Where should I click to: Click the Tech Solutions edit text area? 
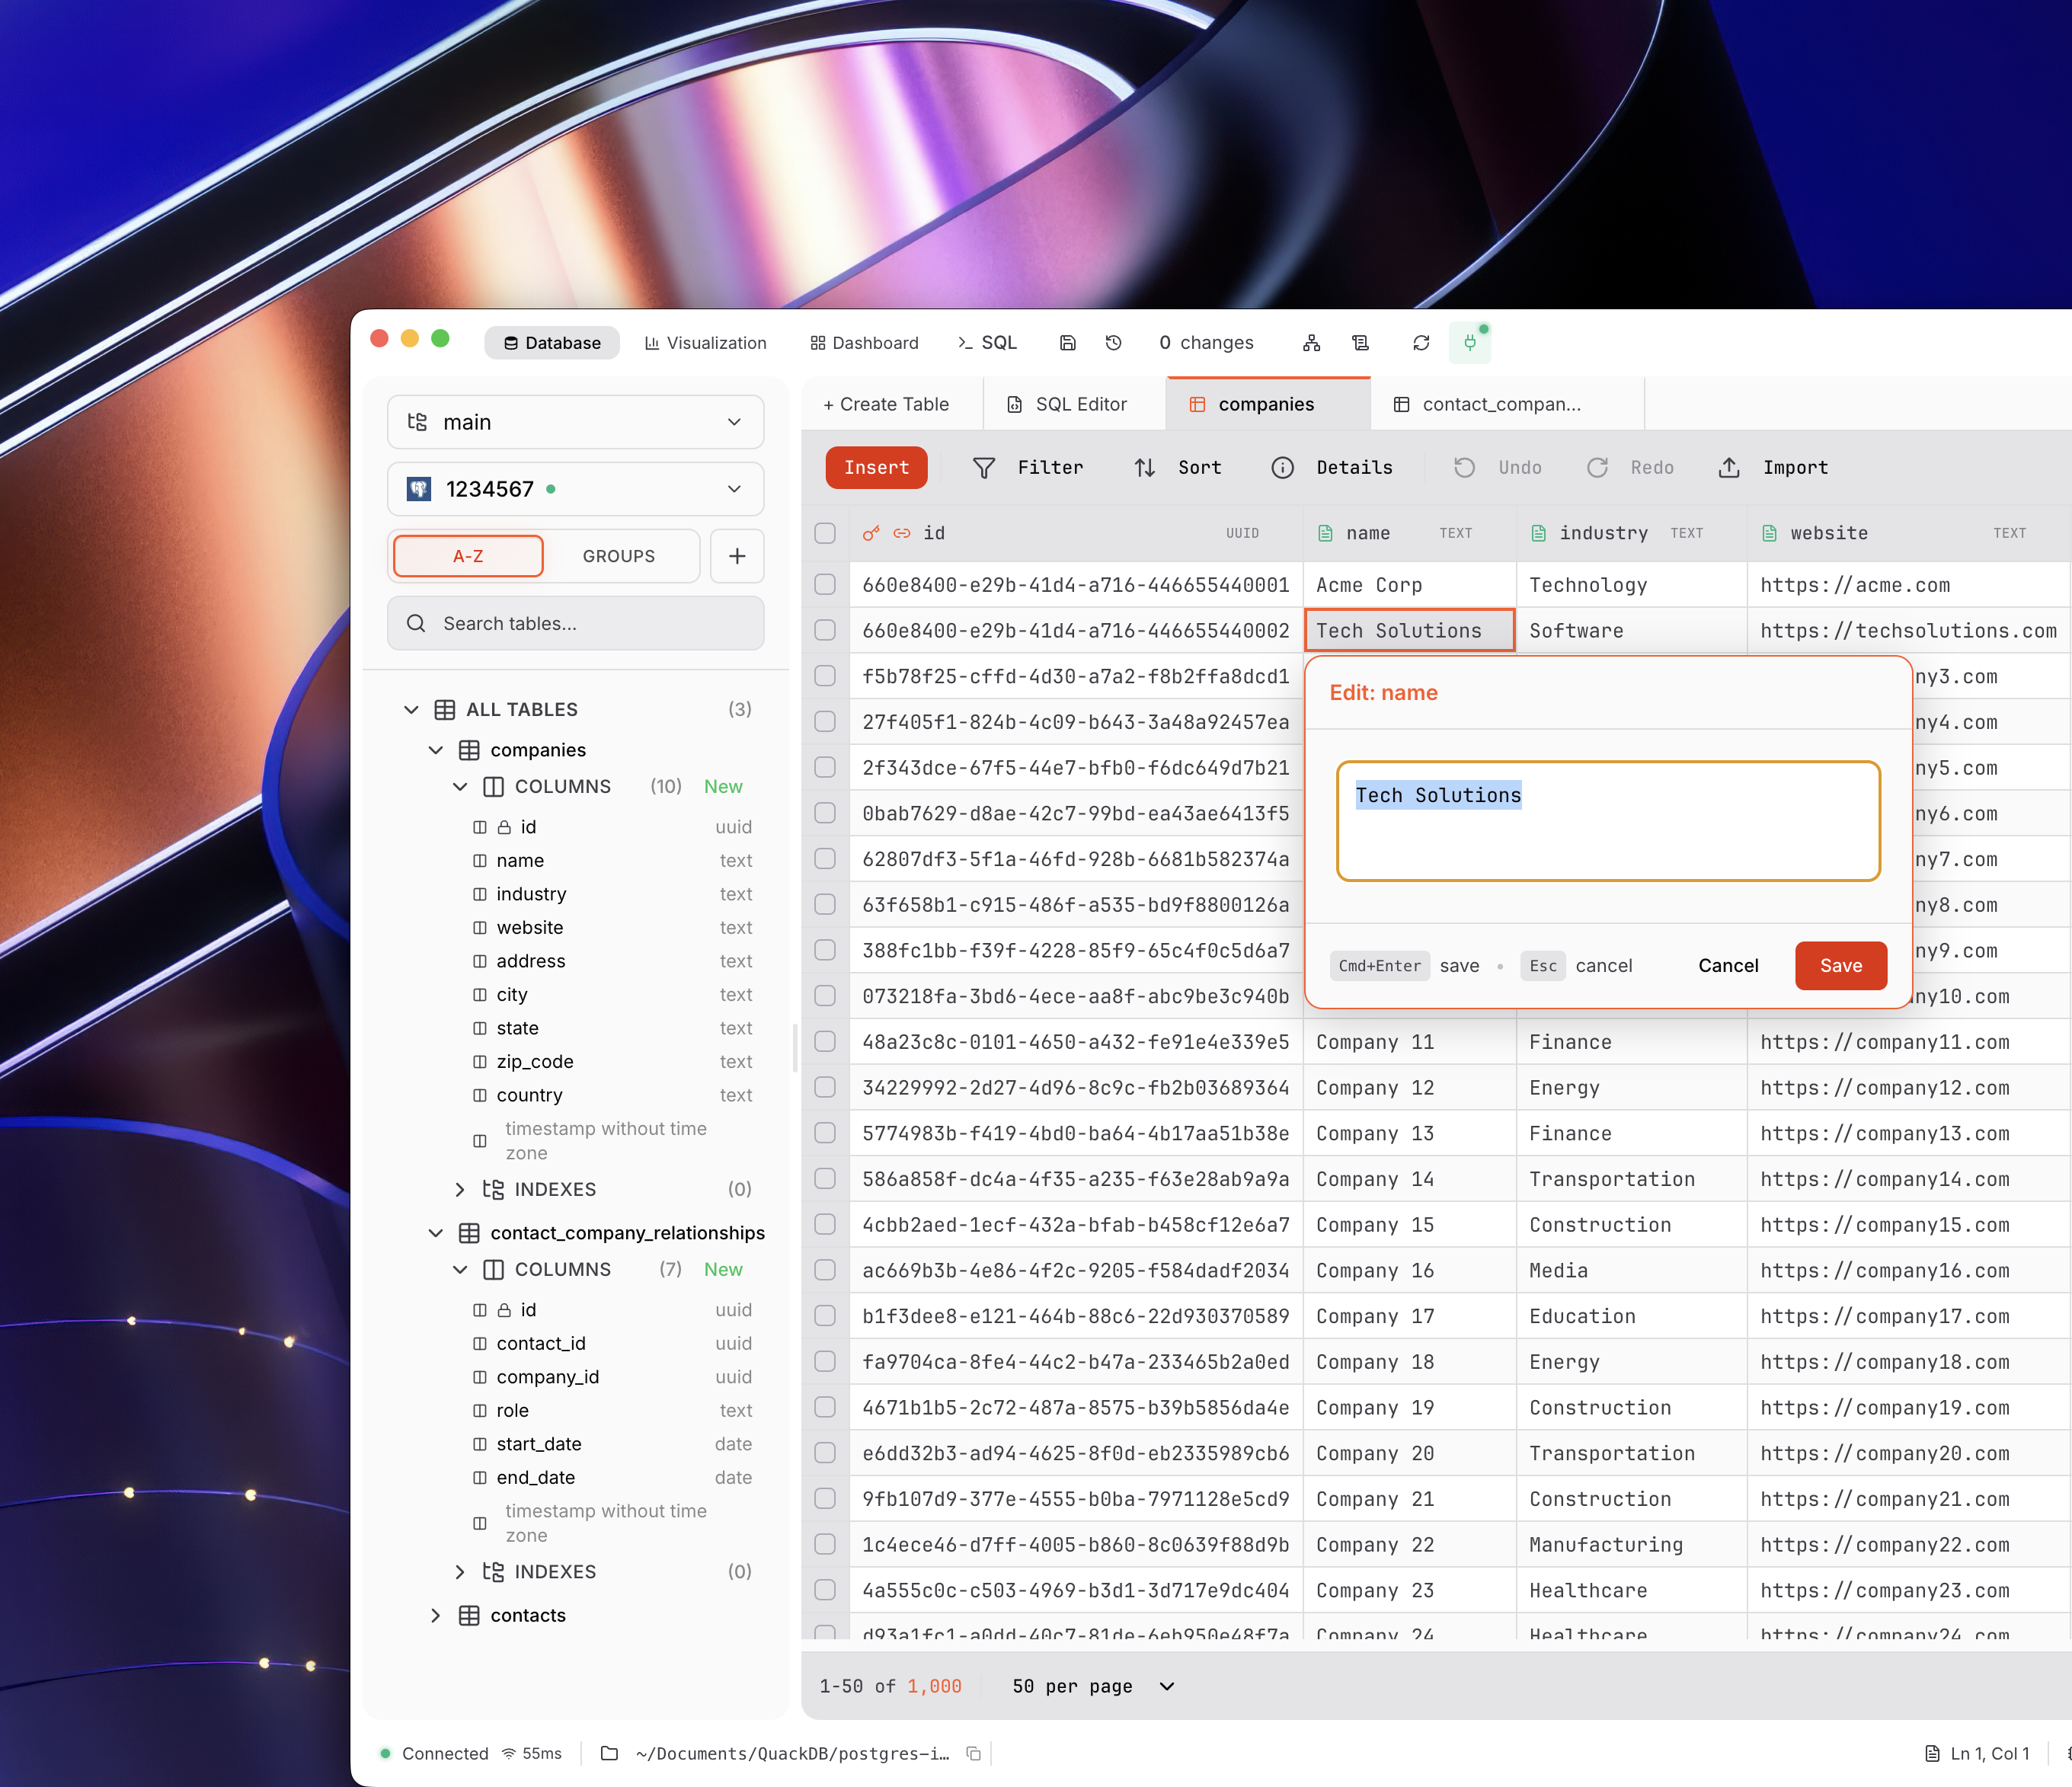pos(1608,821)
